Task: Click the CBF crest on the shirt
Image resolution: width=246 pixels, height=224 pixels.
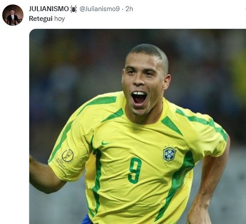Action: [170, 154]
